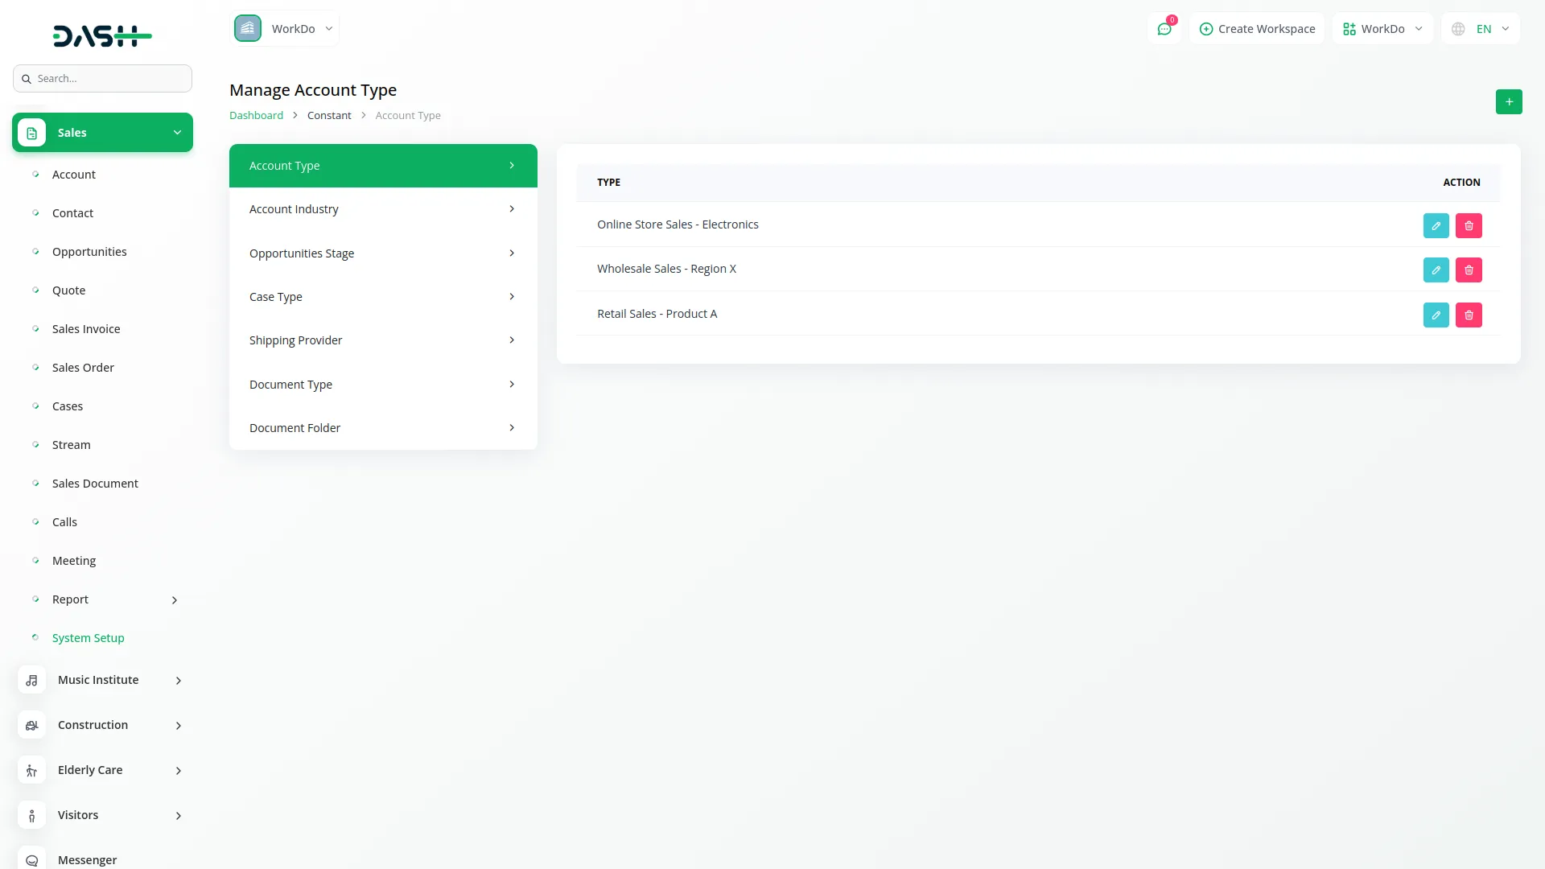This screenshot has height=869, width=1545.
Task: Select the Opportunities Stage tab
Action: 383,253
